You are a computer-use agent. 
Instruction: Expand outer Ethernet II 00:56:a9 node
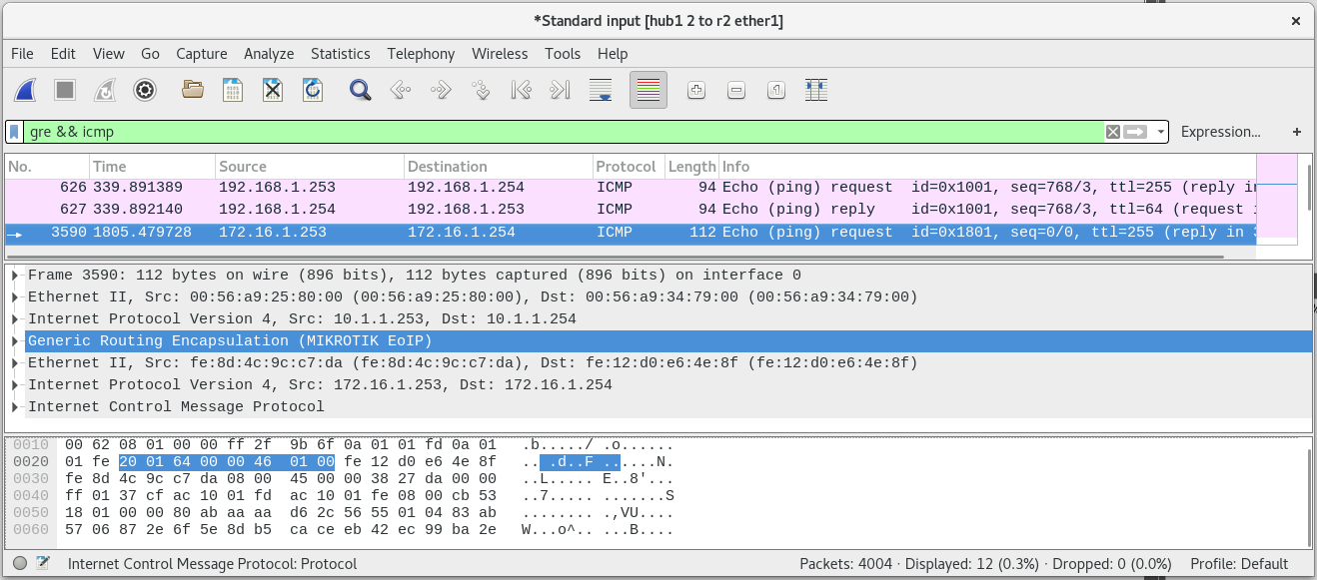(15, 297)
